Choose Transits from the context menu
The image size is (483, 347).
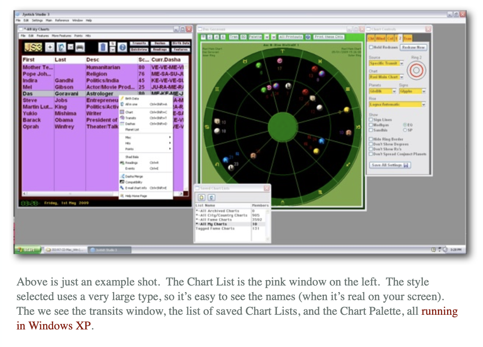point(131,118)
